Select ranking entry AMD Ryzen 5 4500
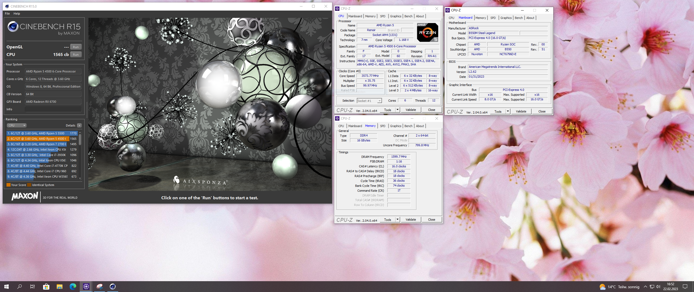This screenshot has height=292, width=694. click(x=42, y=139)
